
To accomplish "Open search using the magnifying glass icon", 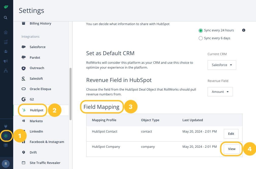I will pos(6,17).
